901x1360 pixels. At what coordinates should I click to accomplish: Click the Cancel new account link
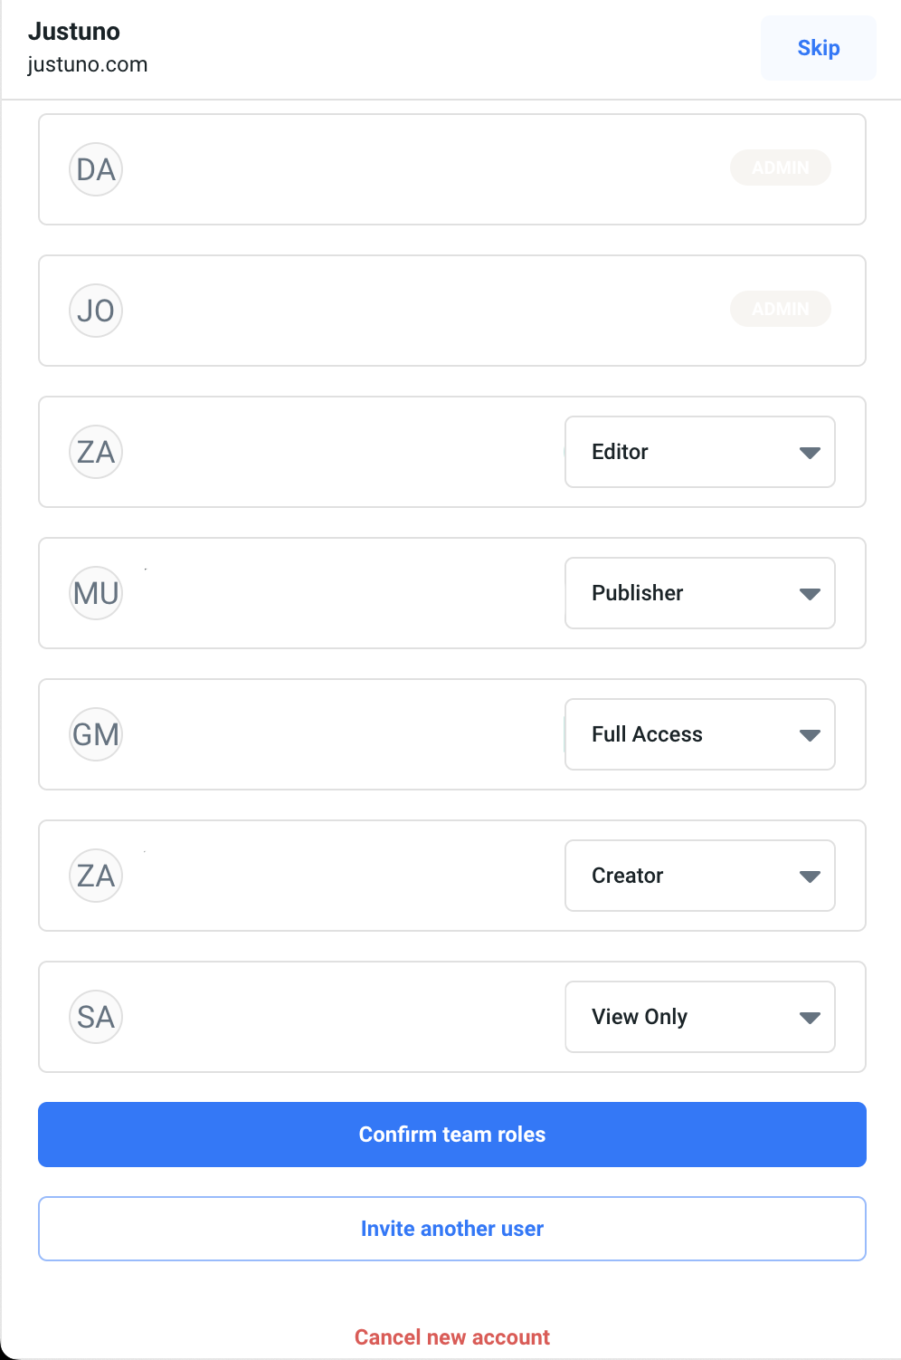pyautogui.click(x=452, y=1337)
